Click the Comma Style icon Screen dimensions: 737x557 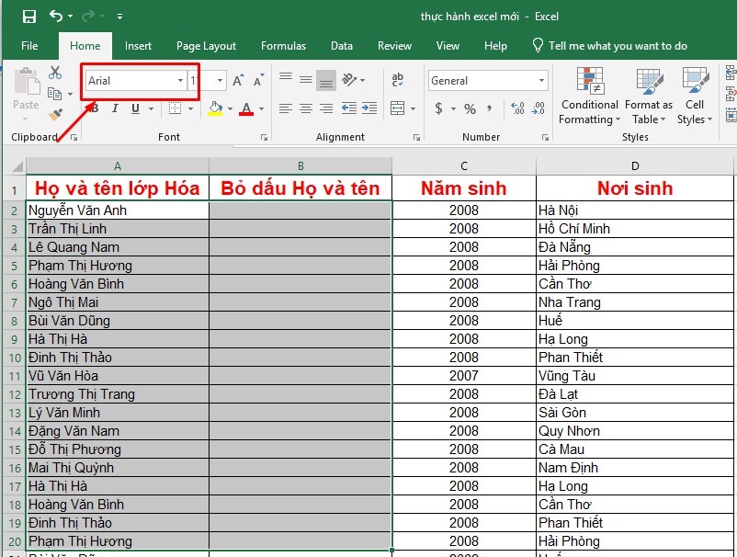coord(489,108)
